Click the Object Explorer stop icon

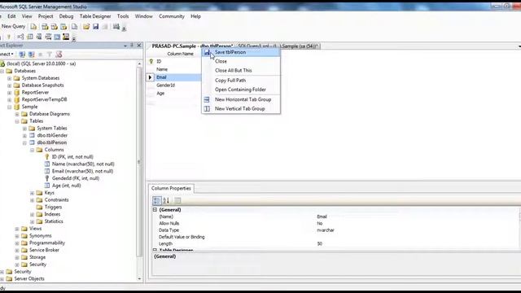click(41, 55)
